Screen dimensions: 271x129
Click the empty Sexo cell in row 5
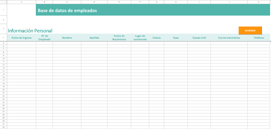click(x=176, y=43)
